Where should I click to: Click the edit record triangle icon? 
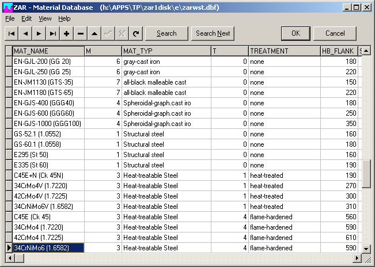click(x=94, y=33)
